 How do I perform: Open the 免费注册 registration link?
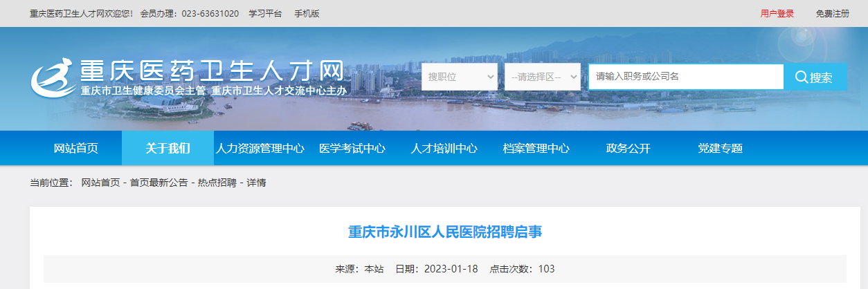click(832, 14)
